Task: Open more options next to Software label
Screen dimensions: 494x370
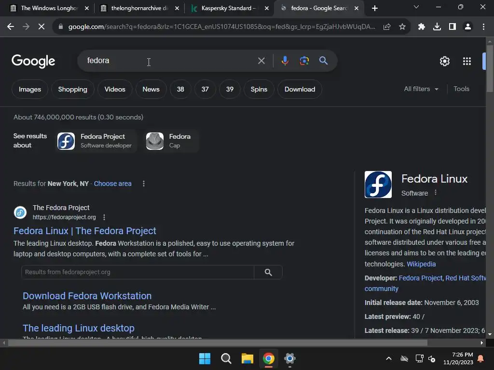Action: pos(436,193)
